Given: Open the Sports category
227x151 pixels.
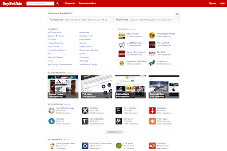Looking at the screenshot, I should click(x=82, y=54).
